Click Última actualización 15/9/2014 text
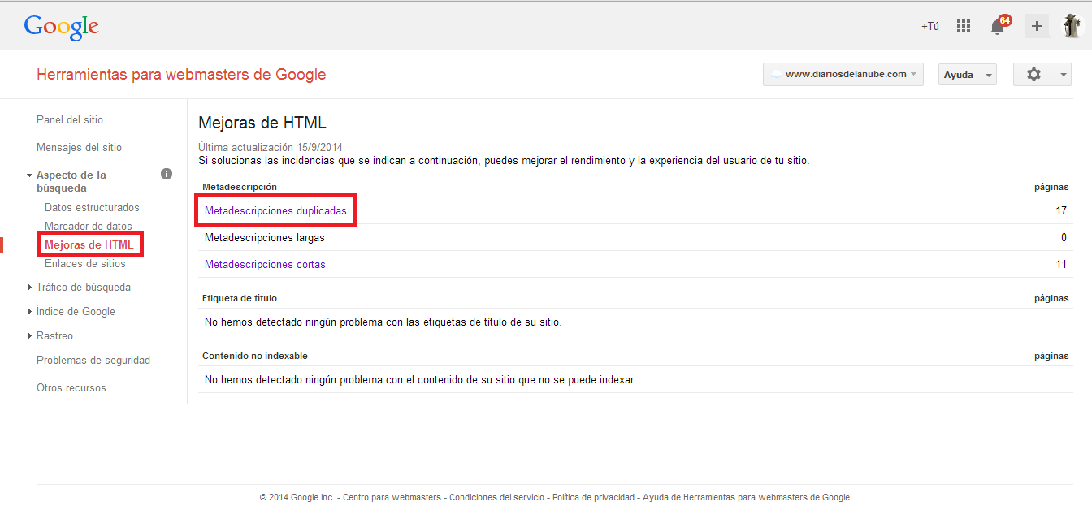The width and height of the screenshot is (1092, 506). [x=271, y=147]
